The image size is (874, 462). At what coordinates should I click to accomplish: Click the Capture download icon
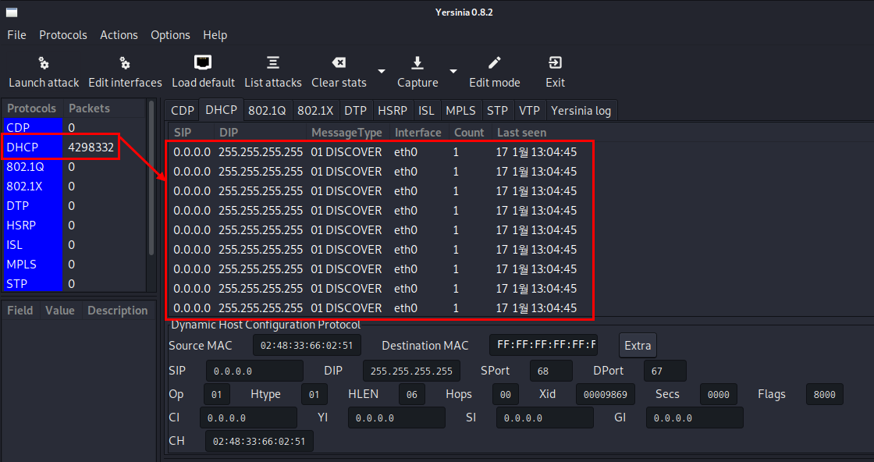(x=417, y=62)
